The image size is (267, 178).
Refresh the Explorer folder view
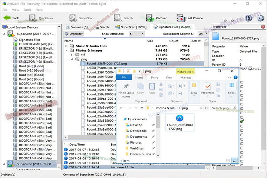[x=206, y=108]
